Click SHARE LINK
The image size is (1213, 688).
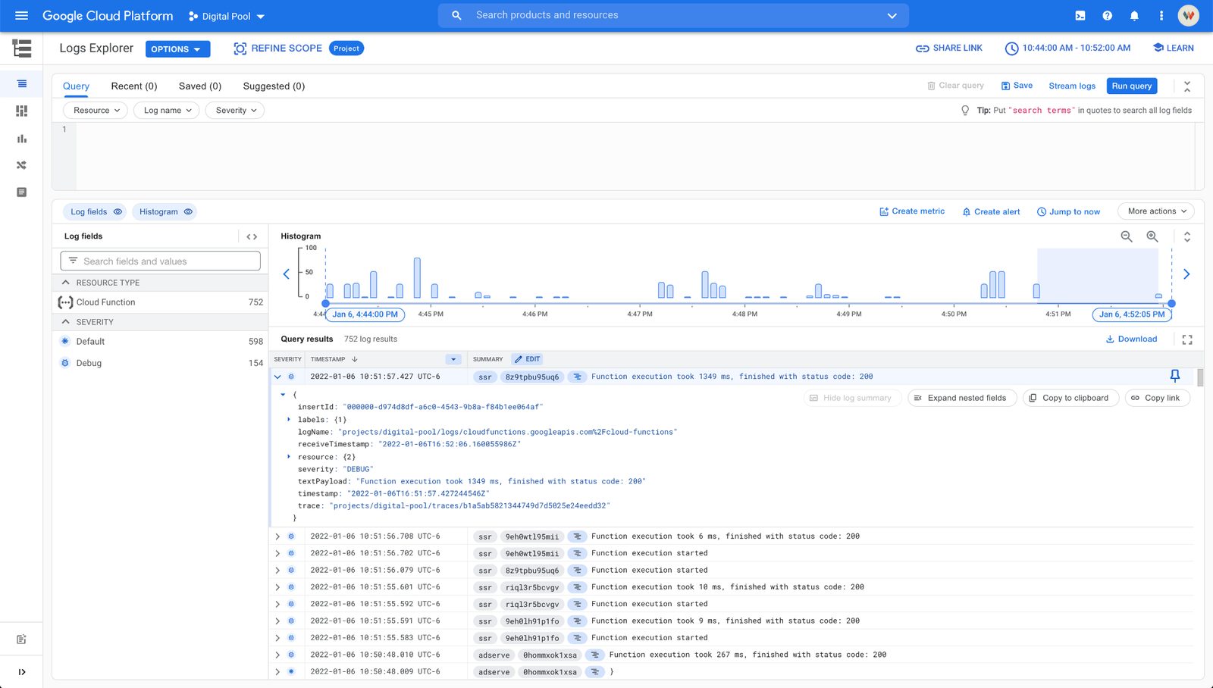click(949, 48)
